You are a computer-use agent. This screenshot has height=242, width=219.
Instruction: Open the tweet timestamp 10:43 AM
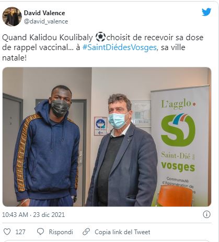point(15,215)
